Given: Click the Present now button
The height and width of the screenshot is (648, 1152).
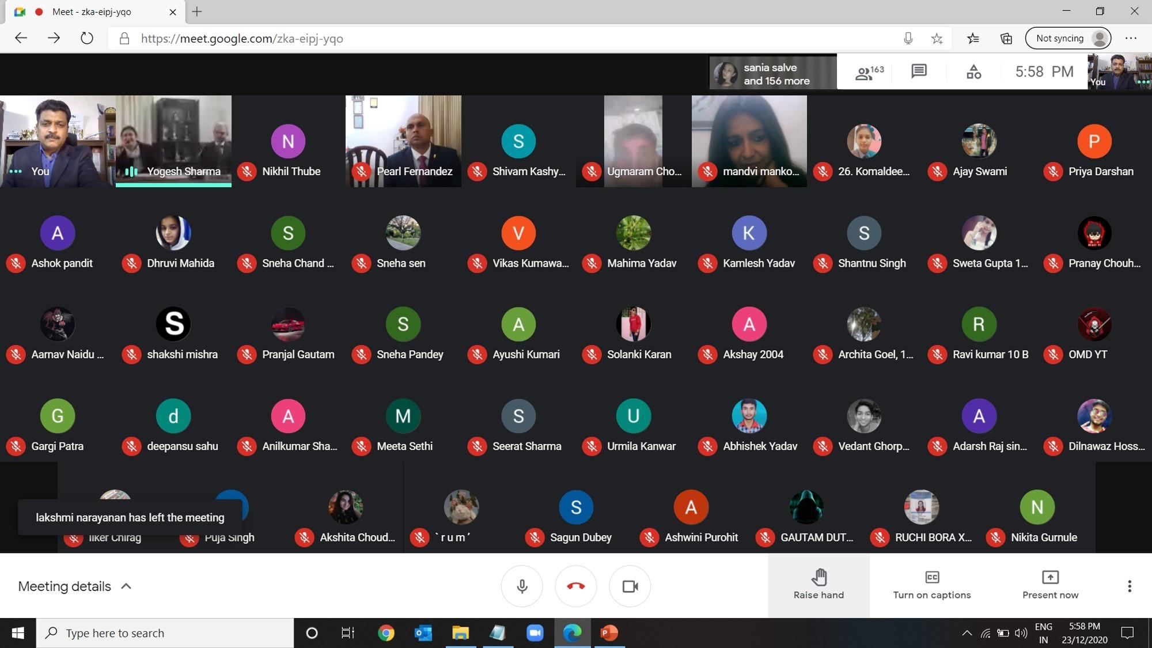Looking at the screenshot, I should point(1050,585).
